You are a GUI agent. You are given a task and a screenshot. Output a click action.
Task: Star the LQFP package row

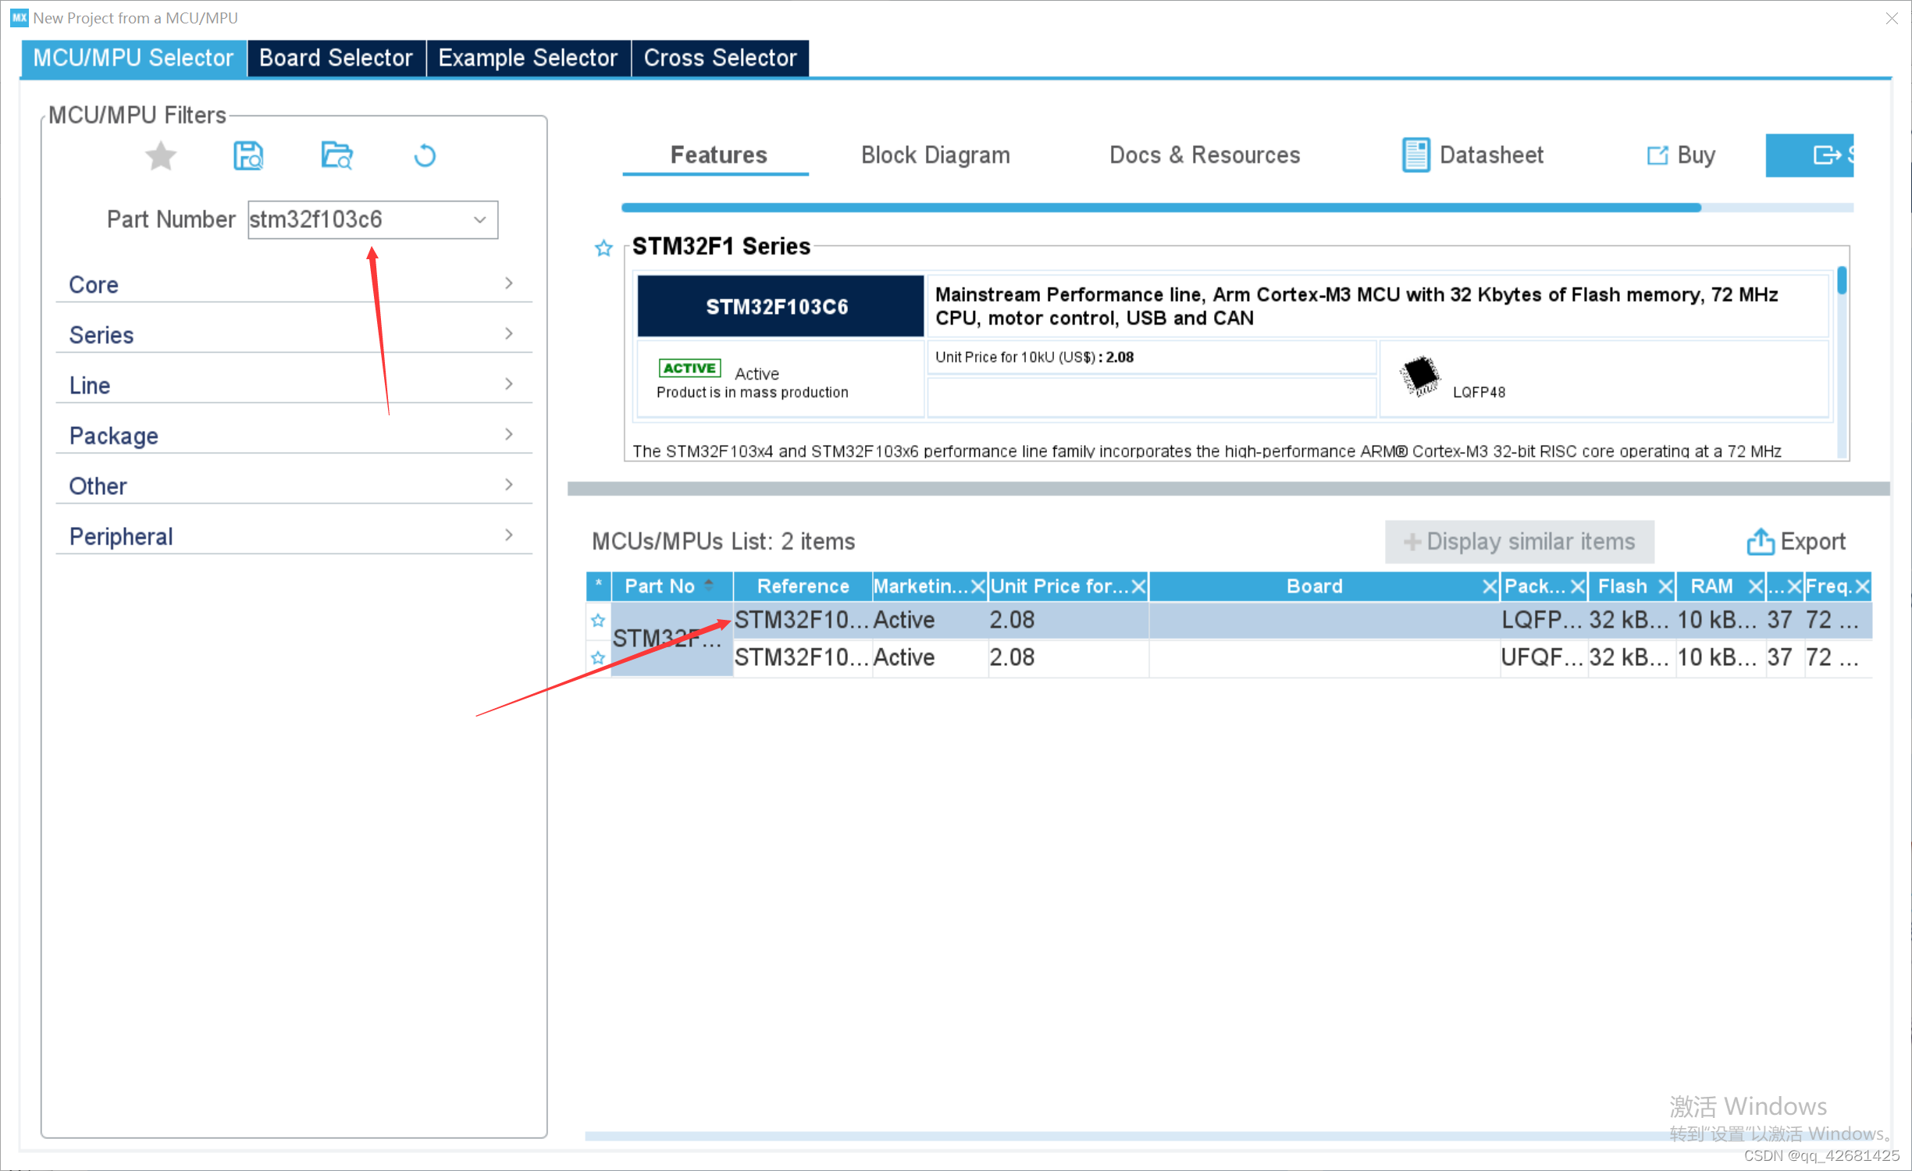[598, 620]
